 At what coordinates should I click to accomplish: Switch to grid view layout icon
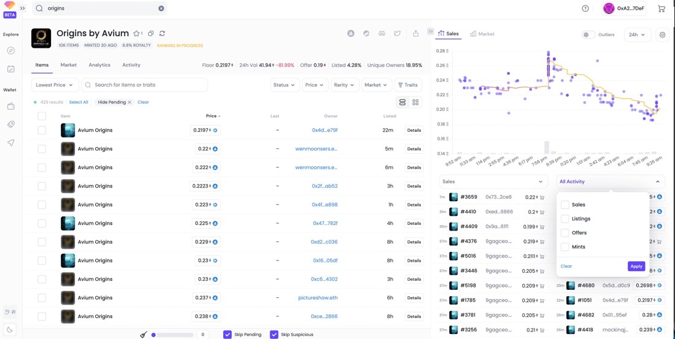[x=415, y=102]
